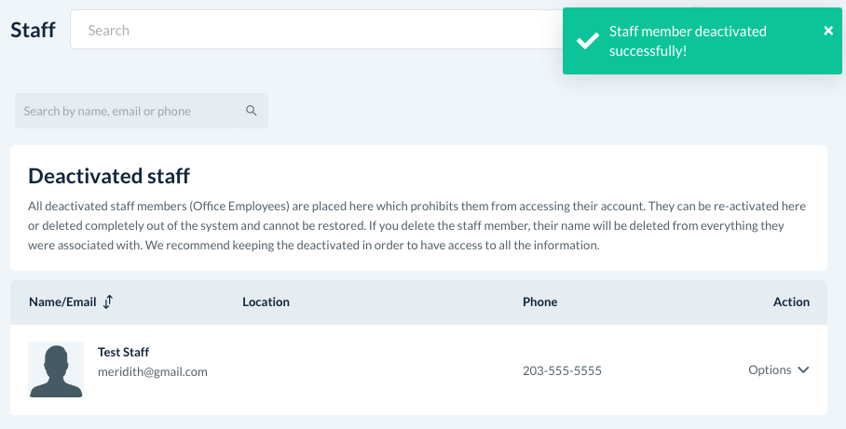Click the deactivated staff description paragraph
This screenshot has height=429, width=846.
tap(417, 225)
